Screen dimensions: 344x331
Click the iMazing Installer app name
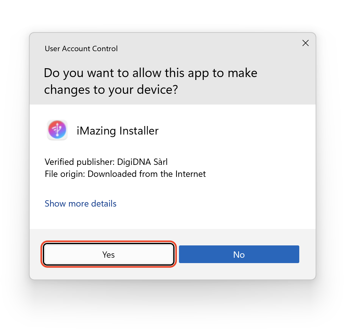point(118,131)
